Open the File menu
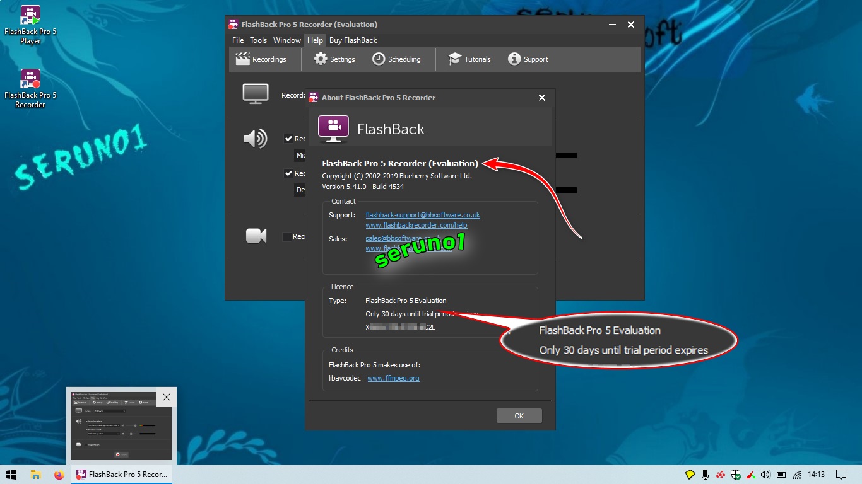This screenshot has width=862, height=484. point(238,40)
